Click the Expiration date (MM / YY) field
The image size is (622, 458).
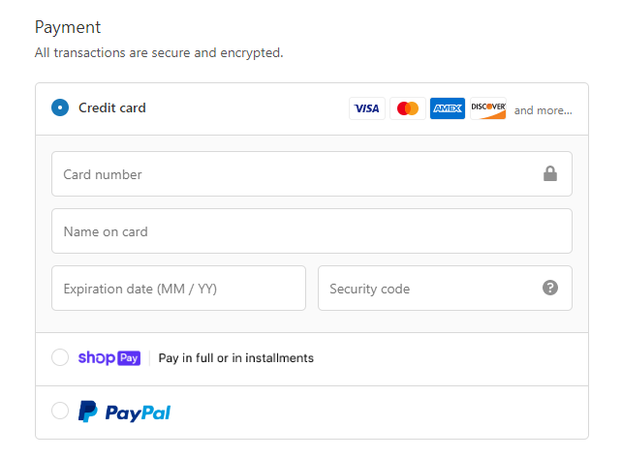[x=178, y=288]
